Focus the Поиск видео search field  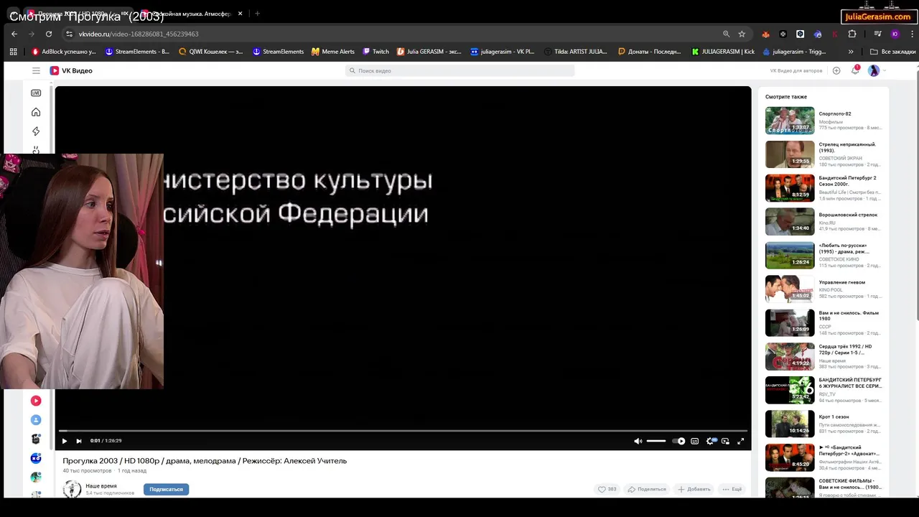460,70
